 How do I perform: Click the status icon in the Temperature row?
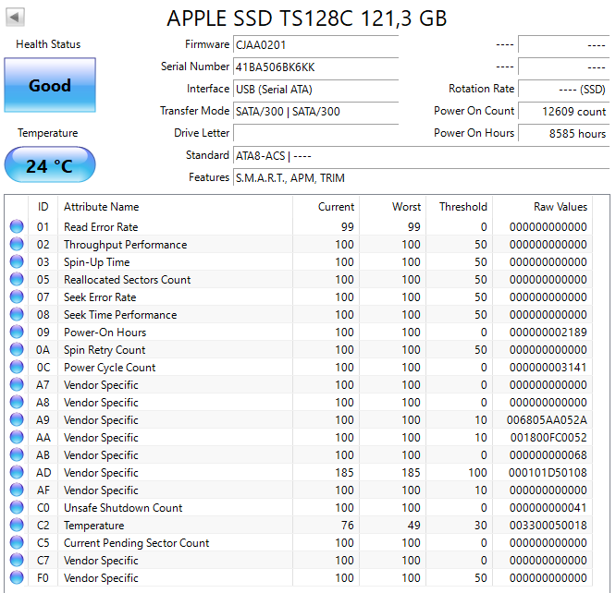[x=17, y=526]
